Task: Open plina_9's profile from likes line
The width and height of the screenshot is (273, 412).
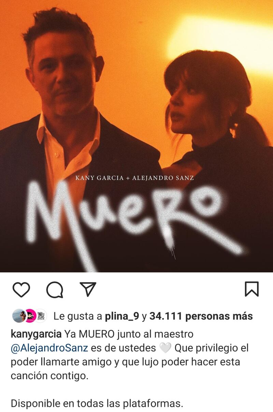Action: click(122, 317)
